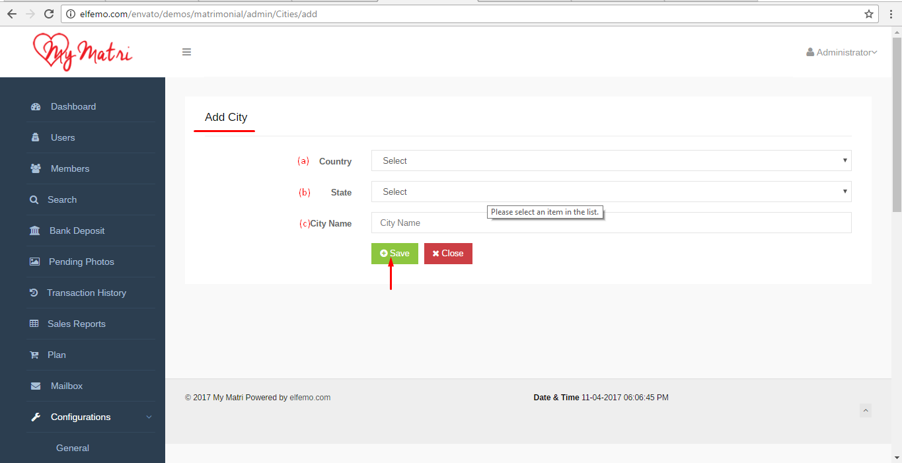The height and width of the screenshot is (463, 902).
Task: Click the site info icon in address bar
Action: point(71,14)
